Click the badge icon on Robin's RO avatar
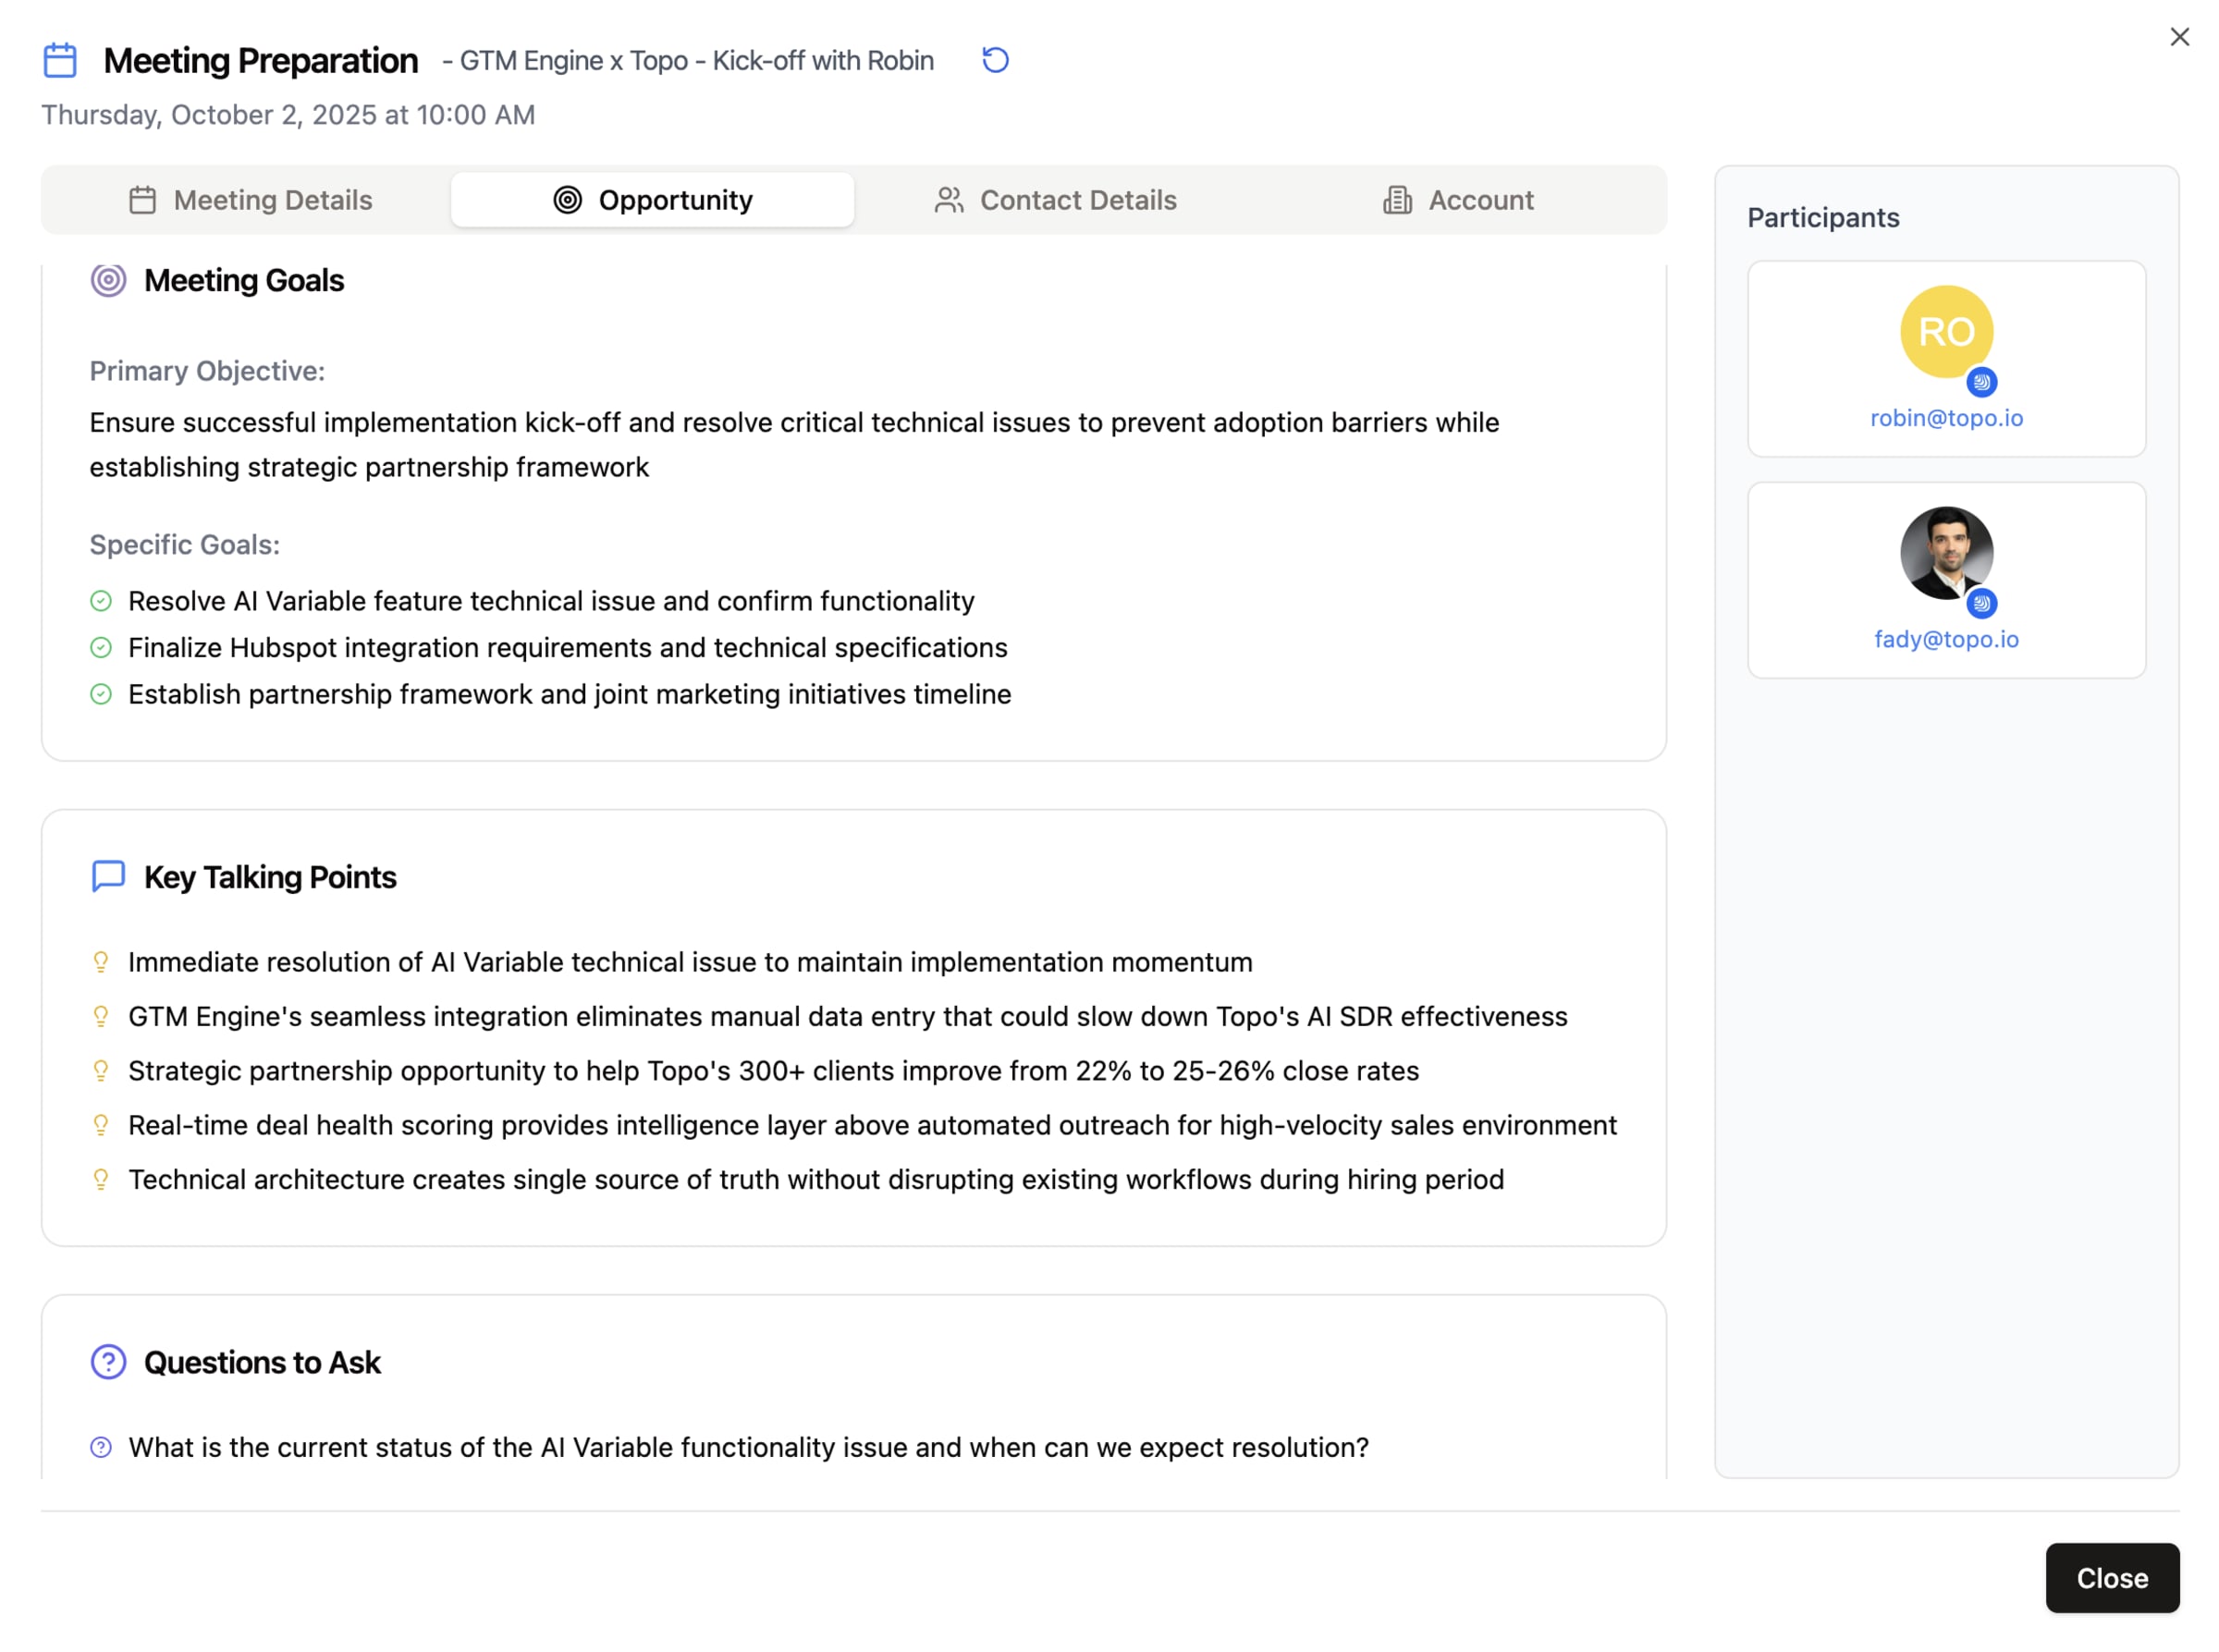2219x1652 pixels. (x=1981, y=382)
